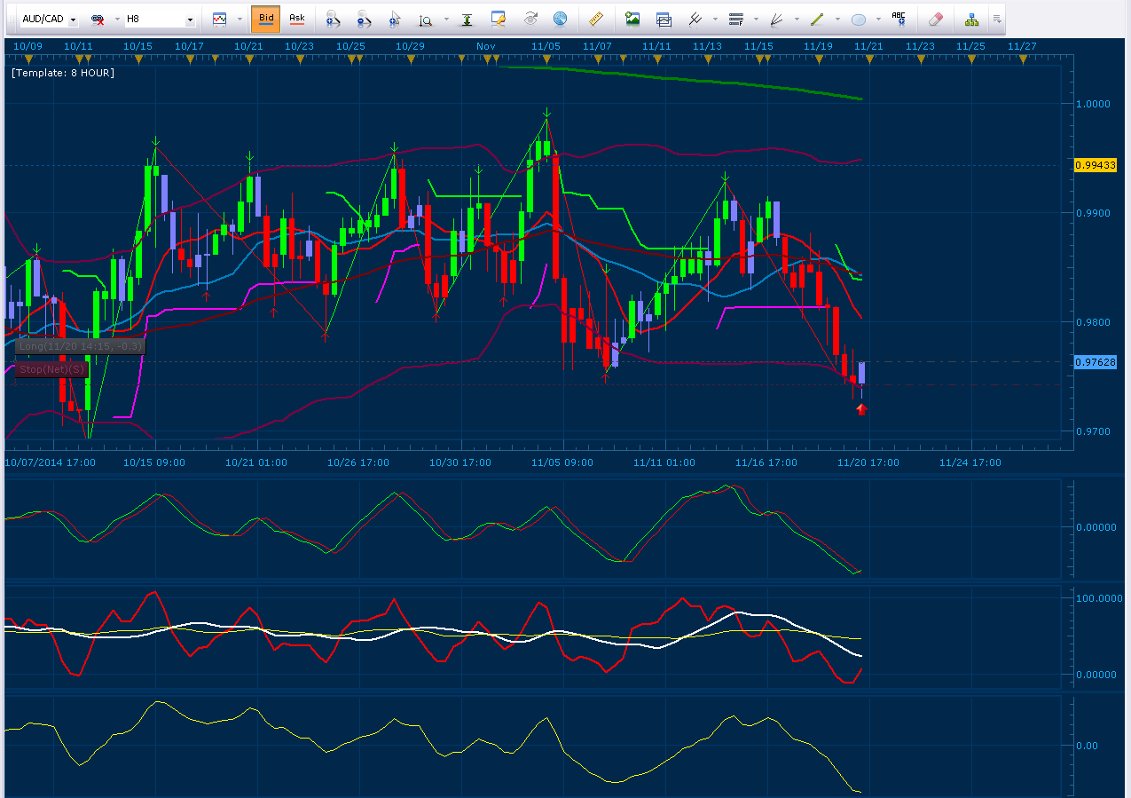Click the 10/15 date marker on top axis
1131x798 pixels.
(x=137, y=46)
